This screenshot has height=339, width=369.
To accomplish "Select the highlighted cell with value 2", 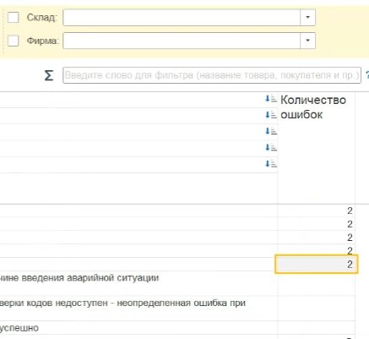I will [x=317, y=265].
